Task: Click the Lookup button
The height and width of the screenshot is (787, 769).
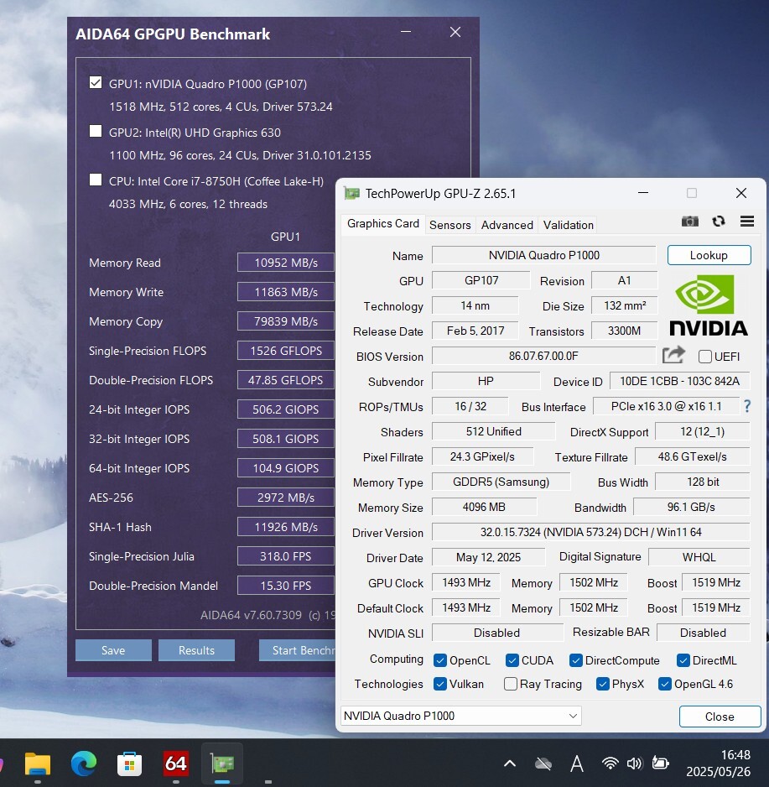Action: (x=709, y=255)
